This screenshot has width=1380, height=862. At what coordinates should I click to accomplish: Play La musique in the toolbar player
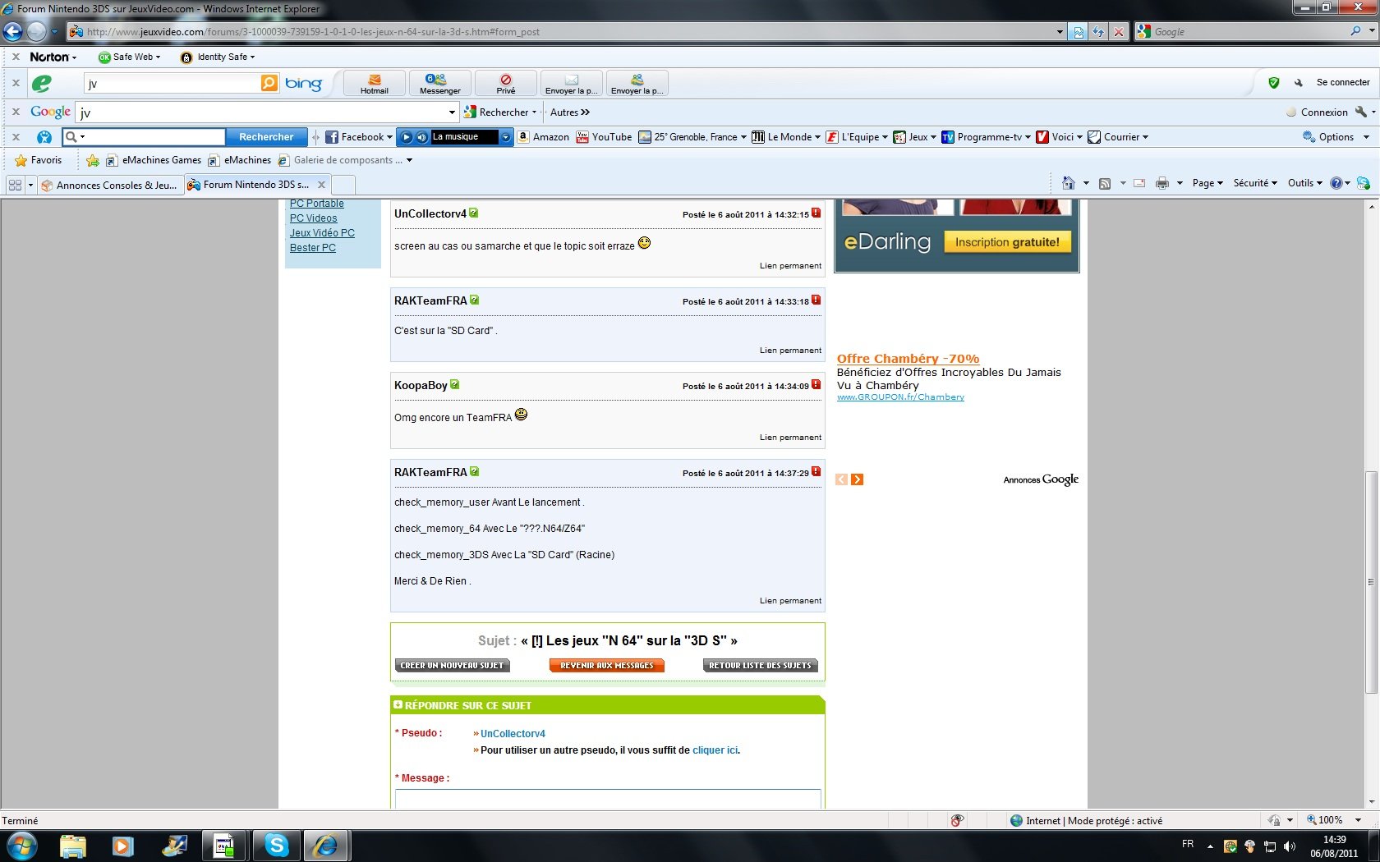(x=406, y=137)
